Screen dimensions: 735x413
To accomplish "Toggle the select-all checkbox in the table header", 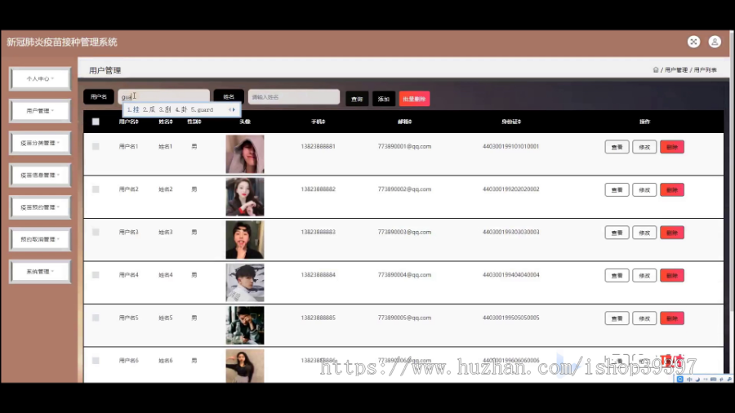I will (96, 122).
